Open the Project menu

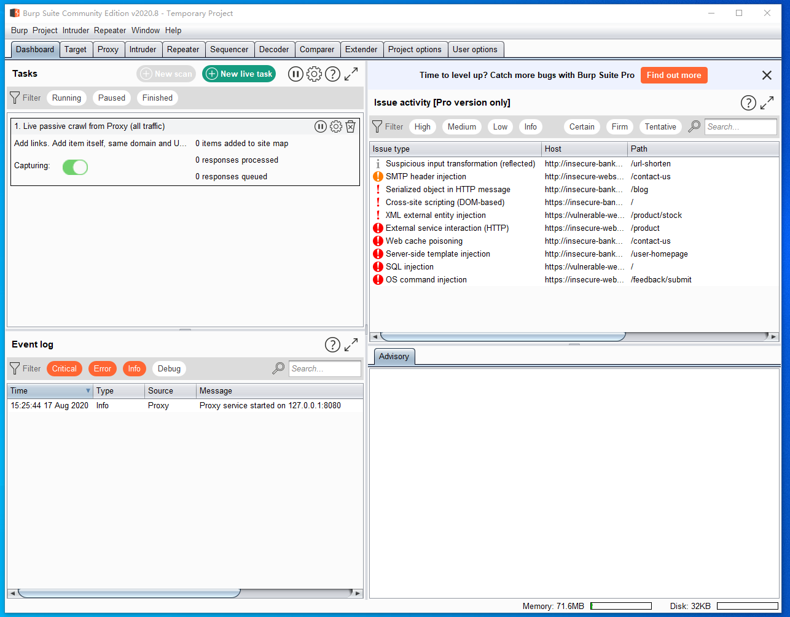tap(45, 30)
